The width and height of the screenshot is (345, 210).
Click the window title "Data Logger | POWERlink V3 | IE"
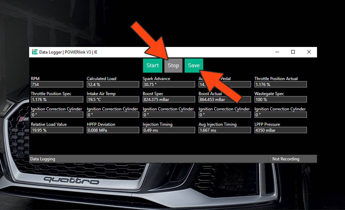[x=68, y=52]
